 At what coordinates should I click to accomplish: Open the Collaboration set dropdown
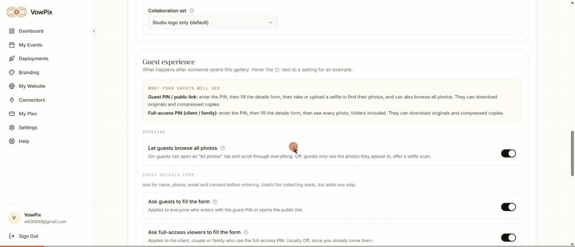pyautogui.click(x=213, y=22)
